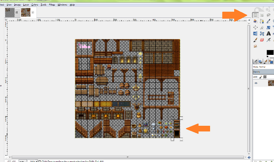The width and height of the screenshot is (274, 162).
Task: Click the vertical canvas scrollbar
Action: [249, 89]
